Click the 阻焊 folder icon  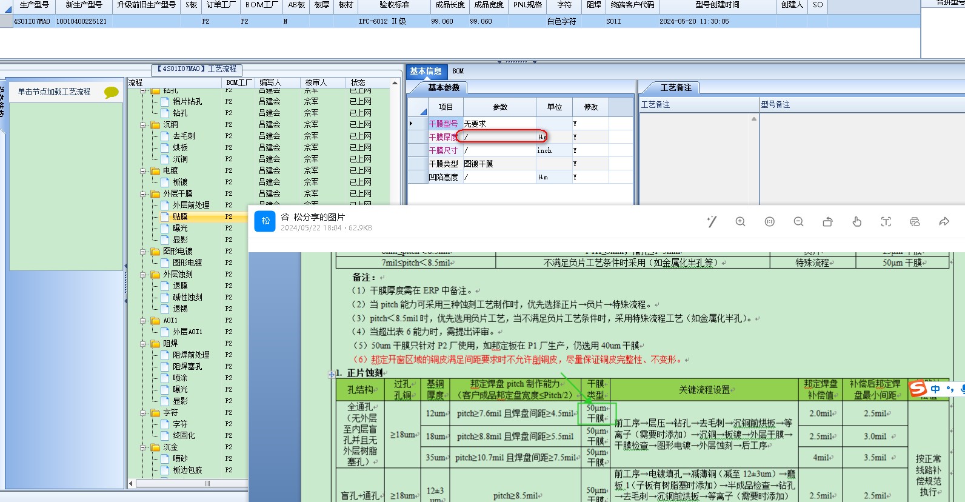[155, 344]
